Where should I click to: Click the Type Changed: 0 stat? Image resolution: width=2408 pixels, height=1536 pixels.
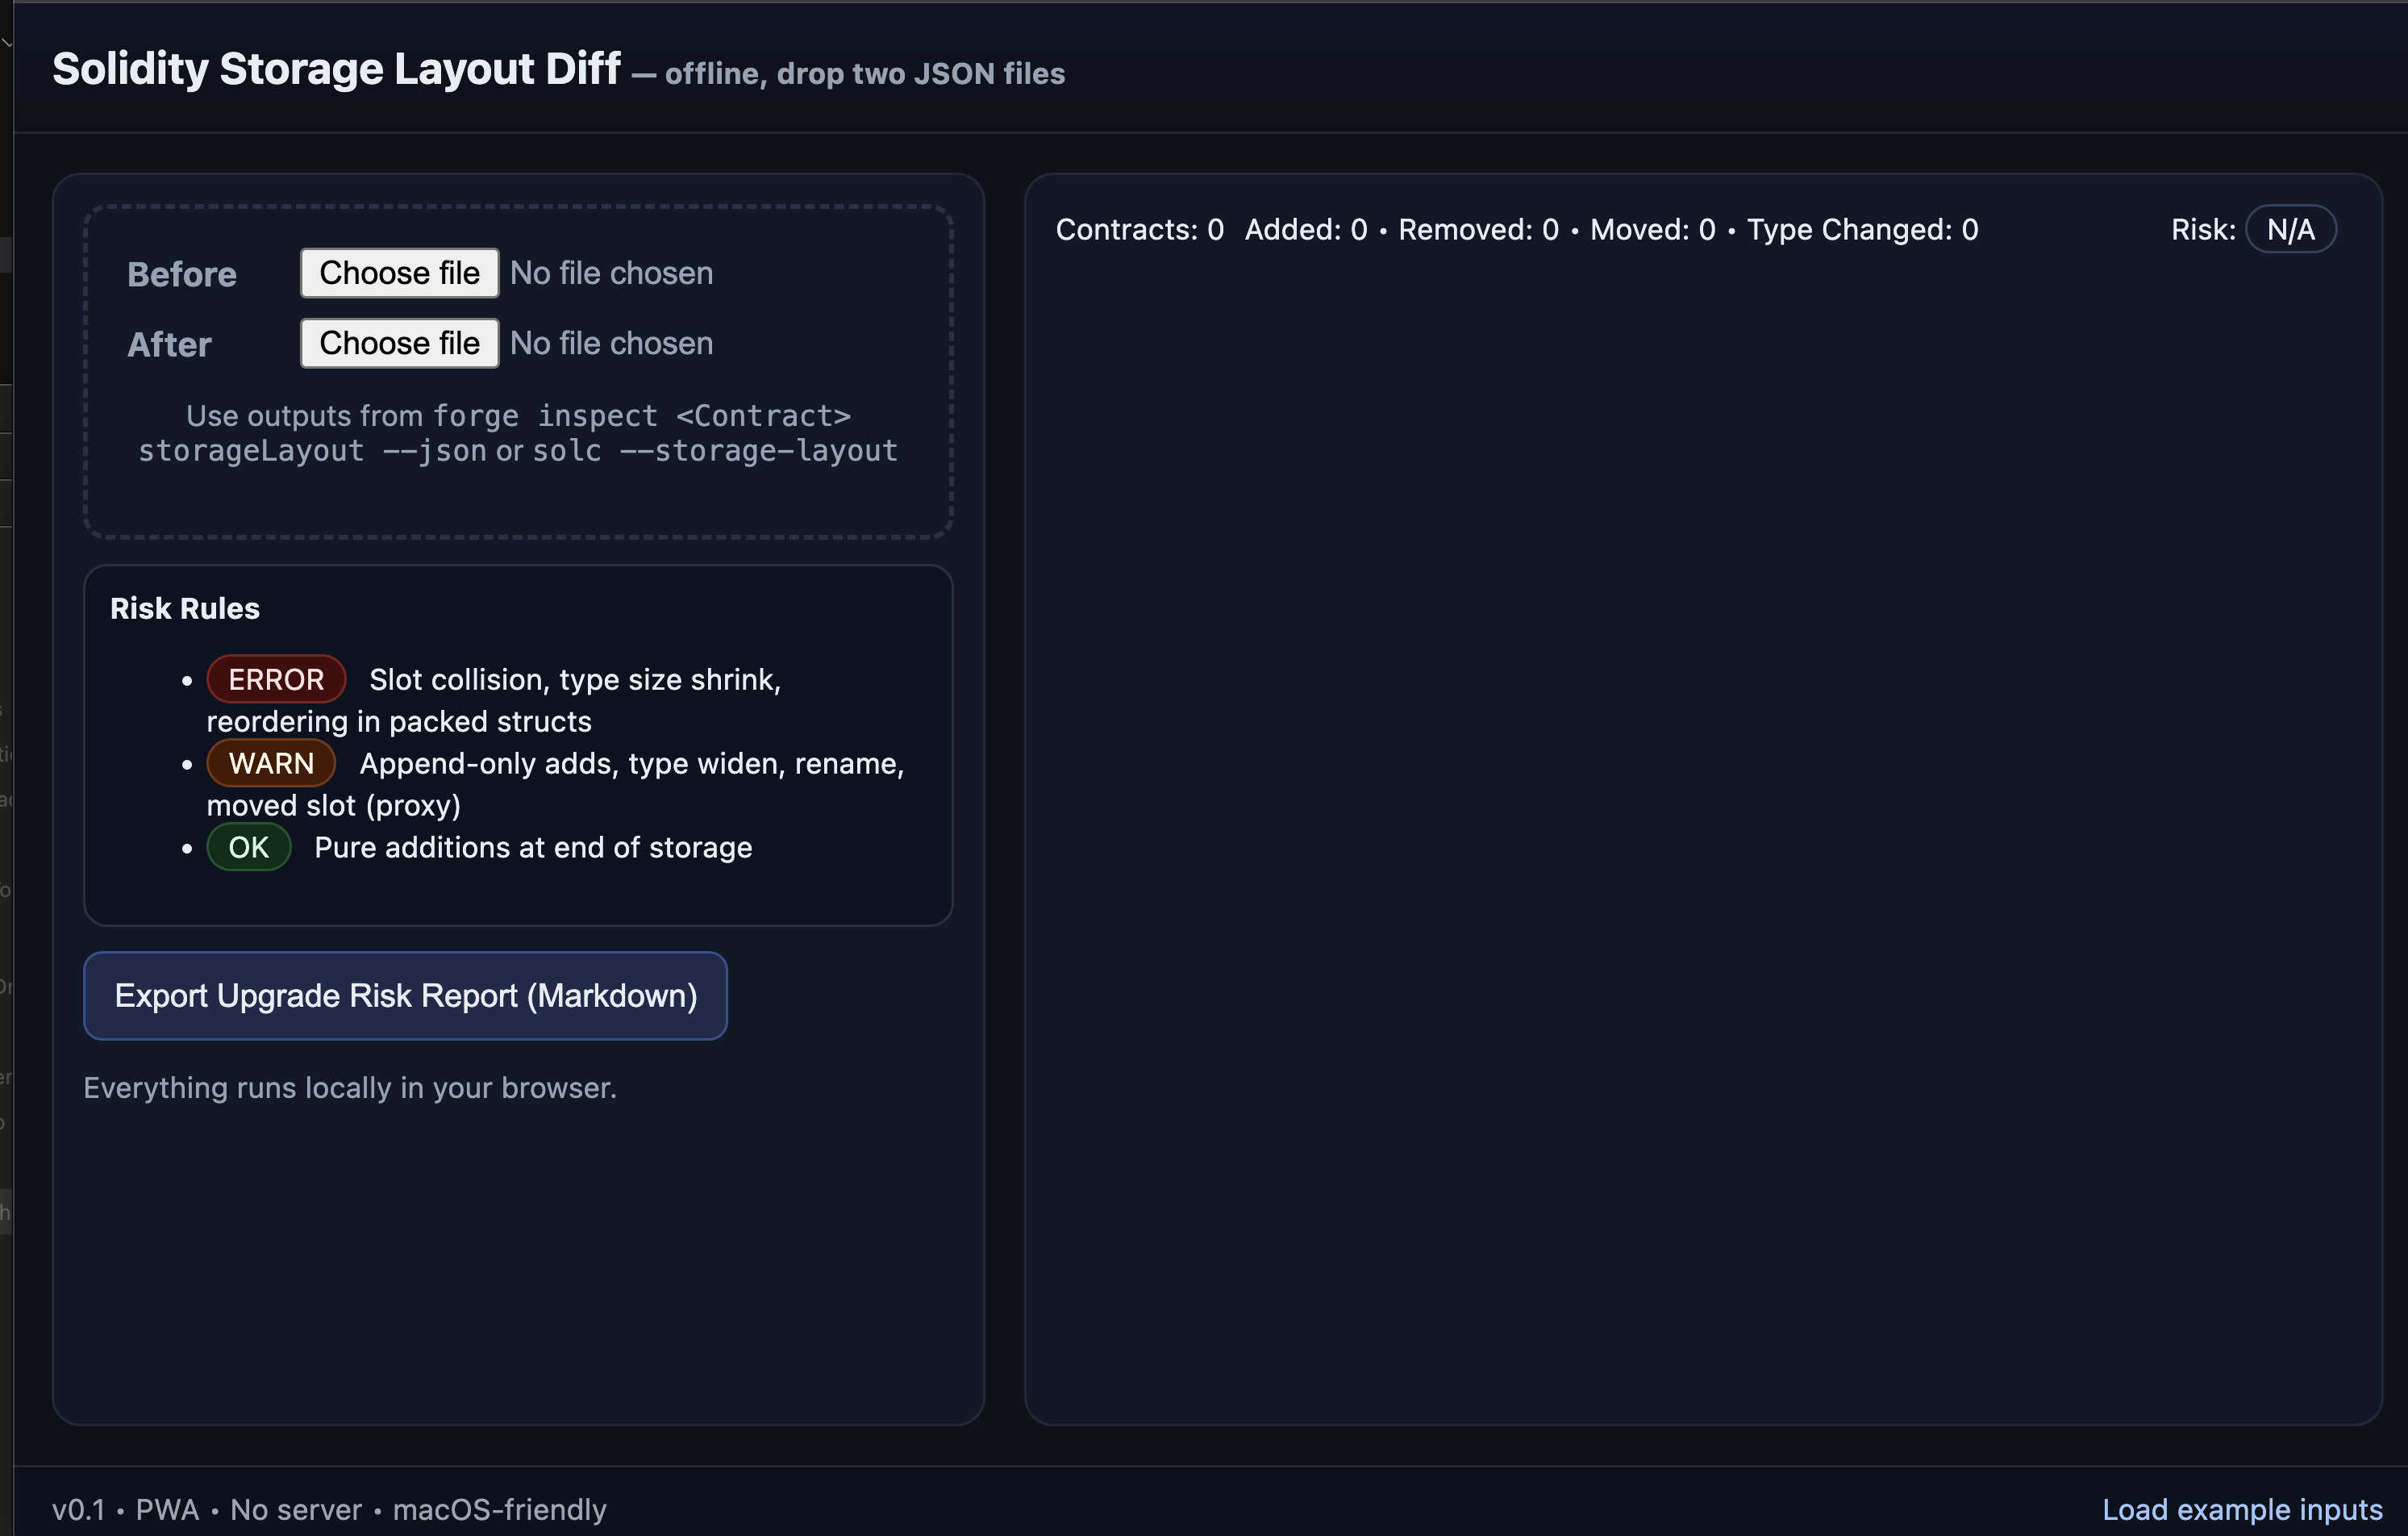pyautogui.click(x=1862, y=230)
